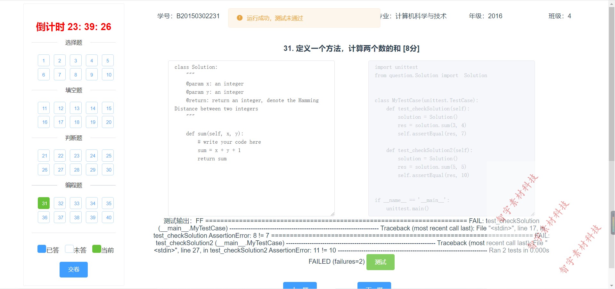This screenshot has height=289, width=615.
Task: Select question 35
Action: pyautogui.click(x=108, y=203)
